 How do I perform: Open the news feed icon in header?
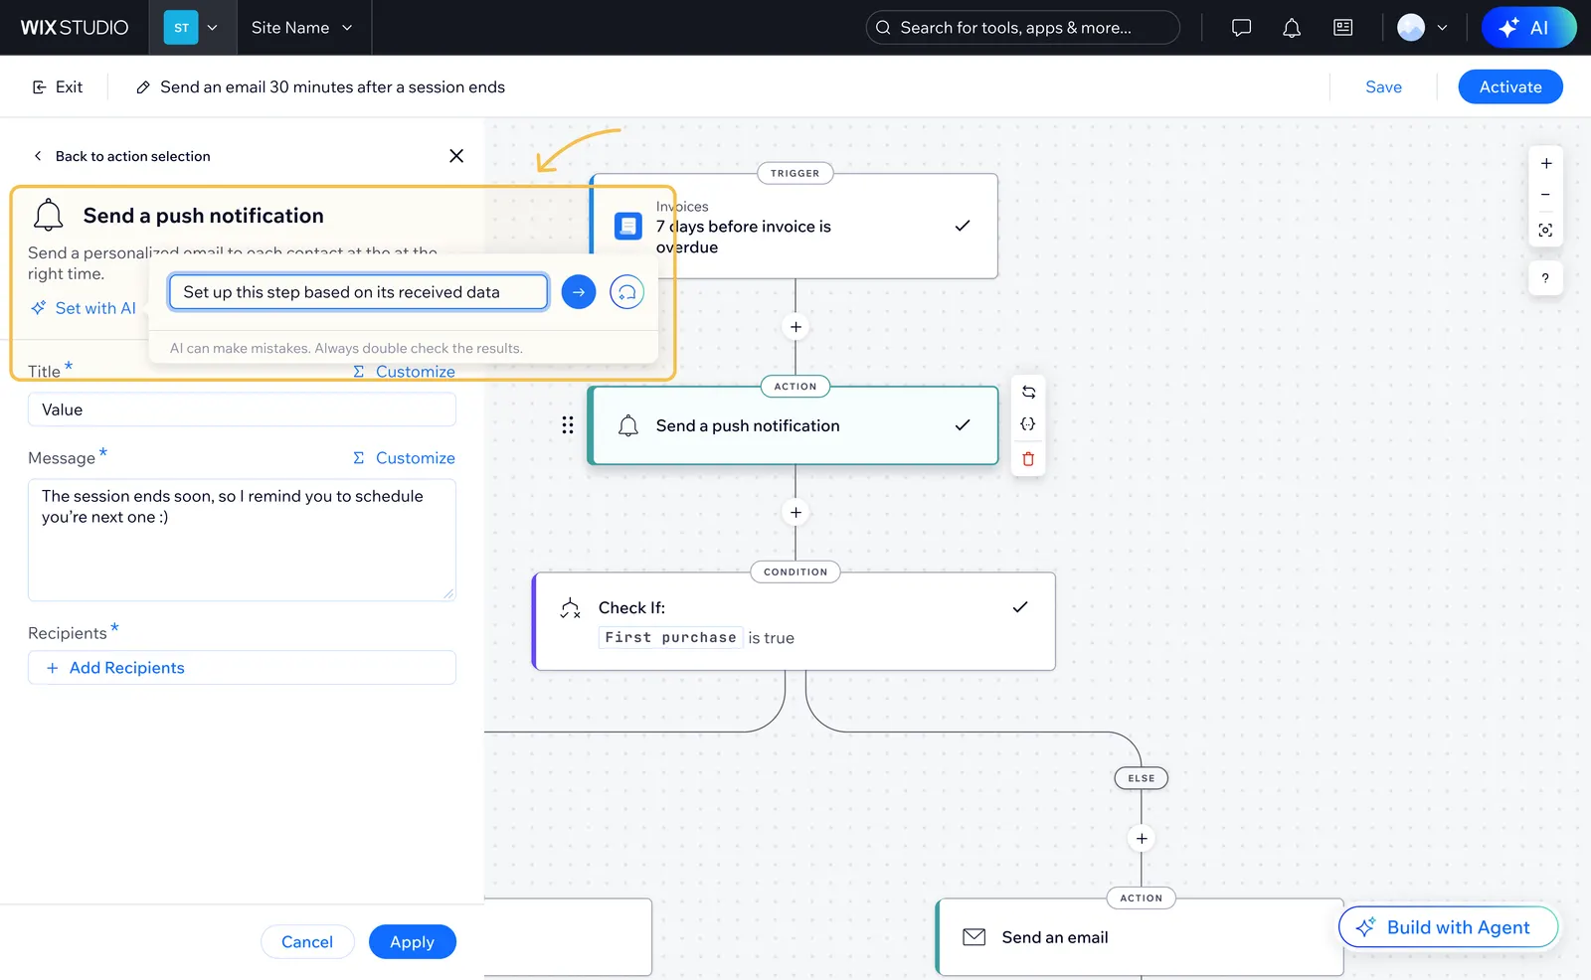pos(1343,28)
